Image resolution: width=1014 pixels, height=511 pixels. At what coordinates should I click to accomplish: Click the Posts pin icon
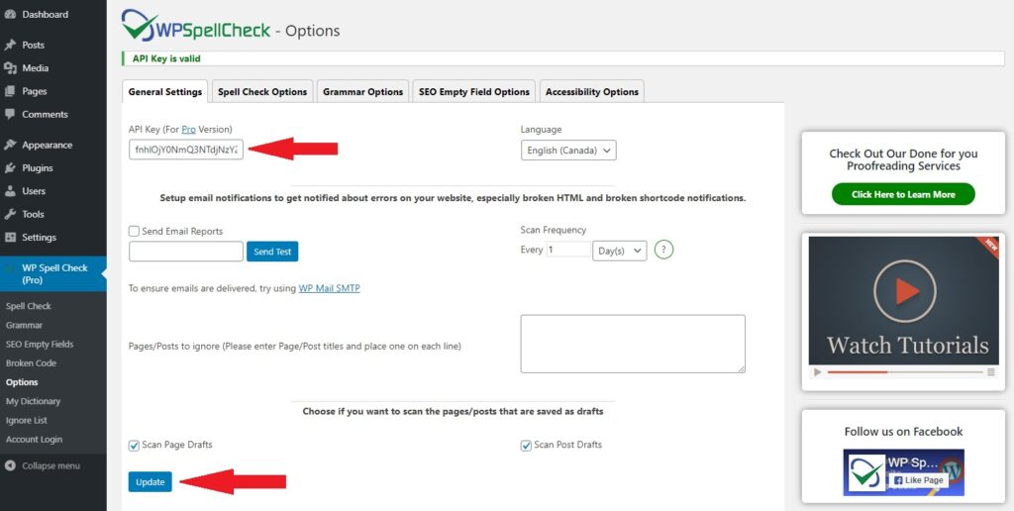click(x=10, y=45)
